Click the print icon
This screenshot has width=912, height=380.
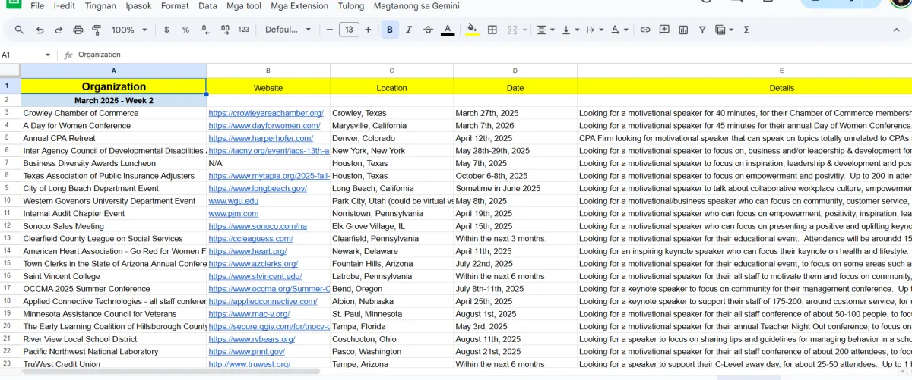pyautogui.click(x=78, y=30)
